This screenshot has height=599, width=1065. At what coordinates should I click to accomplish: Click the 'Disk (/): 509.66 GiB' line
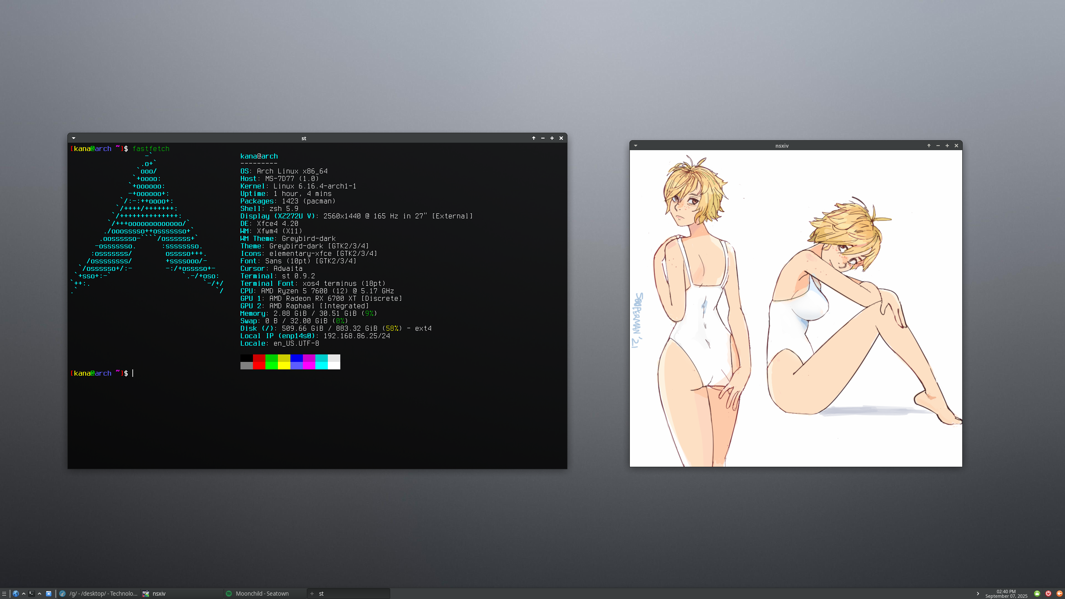click(x=336, y=328)
